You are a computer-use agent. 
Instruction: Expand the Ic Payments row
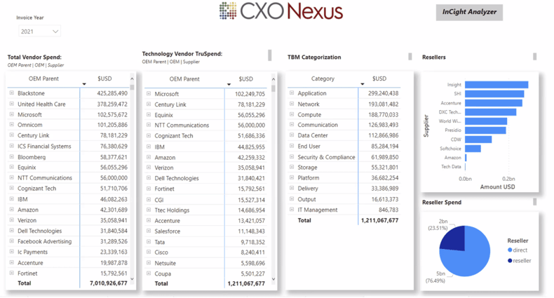(12, 252)
